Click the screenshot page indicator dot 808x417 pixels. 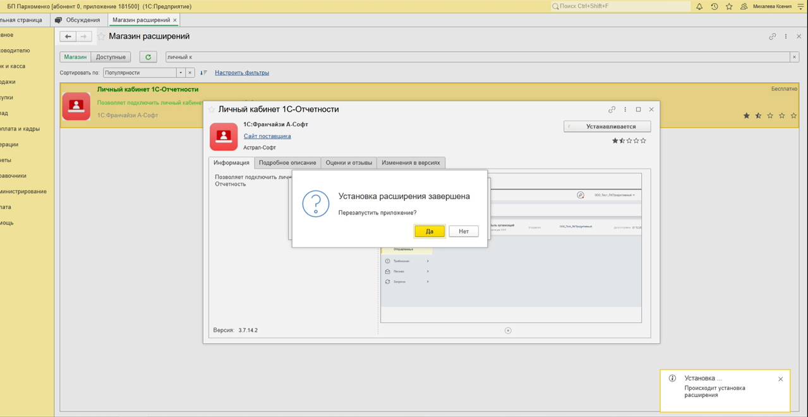[x=508, y=331]
